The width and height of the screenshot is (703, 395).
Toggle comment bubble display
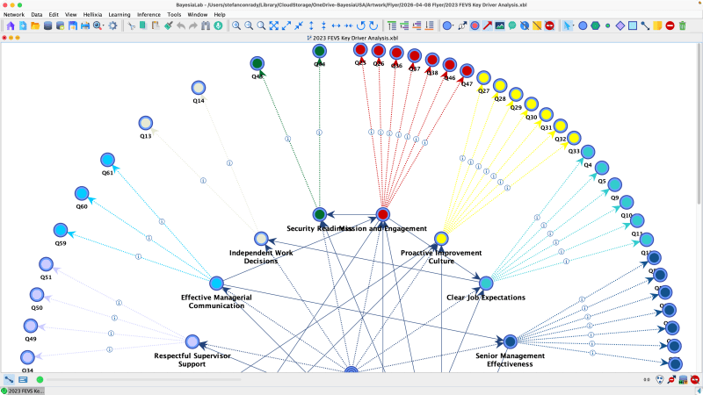(512, 26)
